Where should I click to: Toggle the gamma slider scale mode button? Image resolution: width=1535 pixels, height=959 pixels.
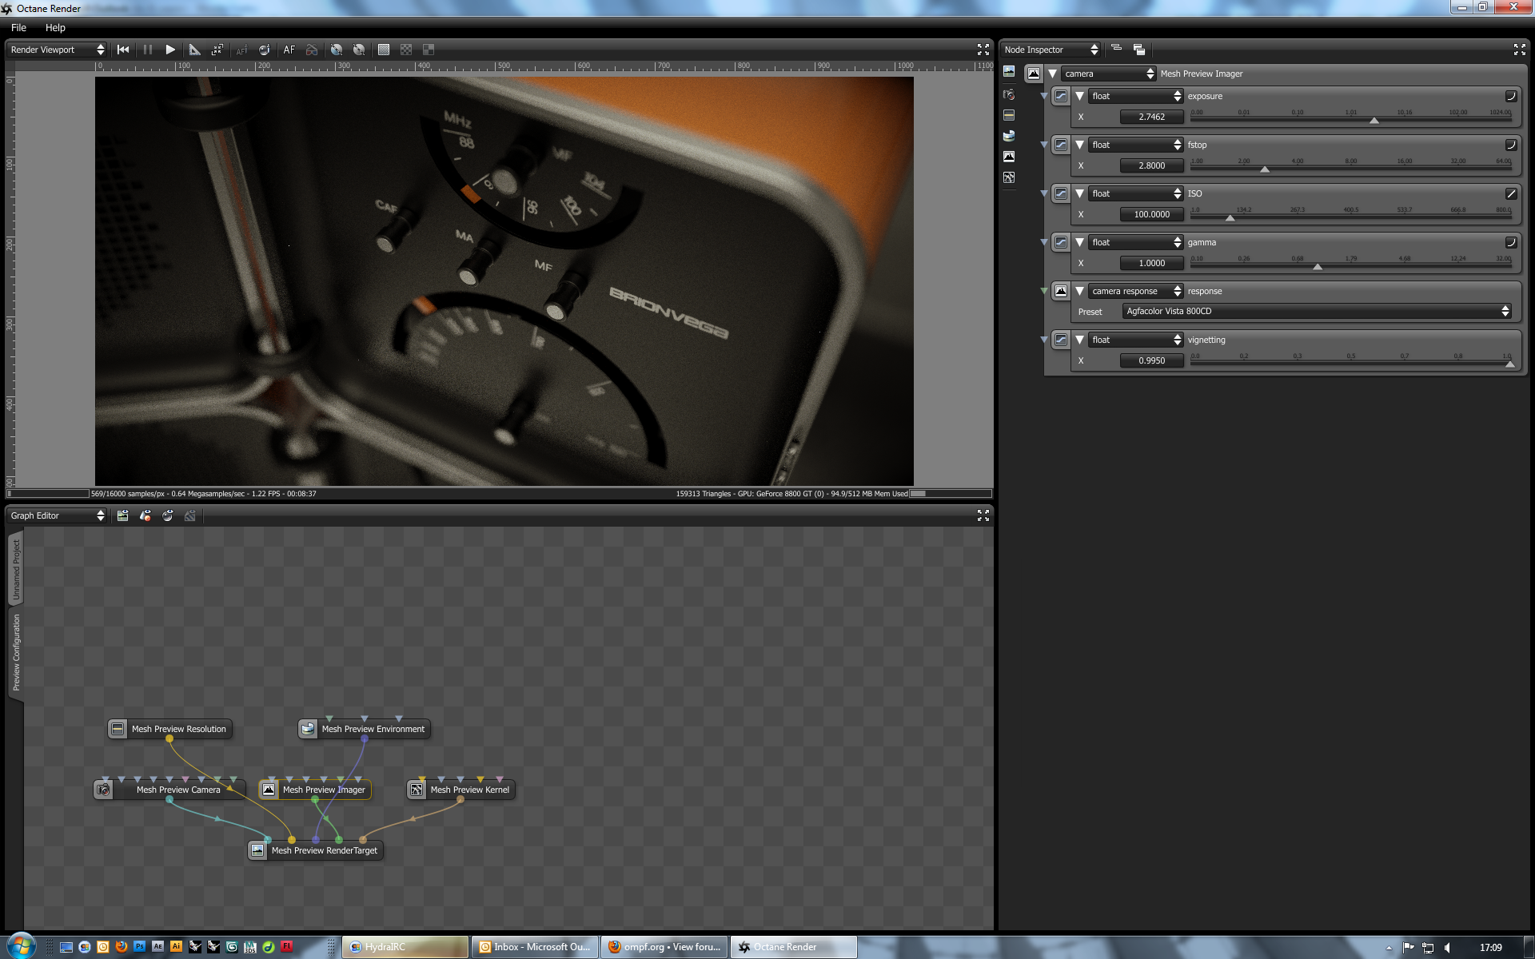(1511, 242)
